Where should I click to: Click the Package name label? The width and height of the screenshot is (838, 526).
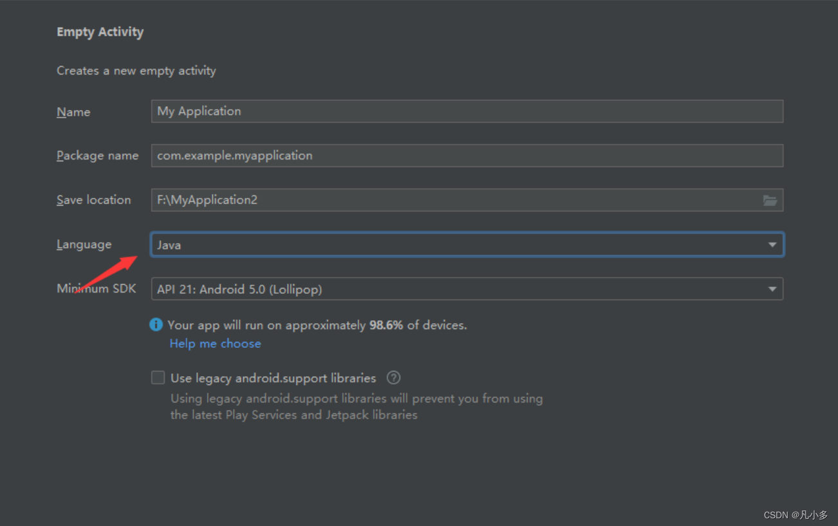97,156
